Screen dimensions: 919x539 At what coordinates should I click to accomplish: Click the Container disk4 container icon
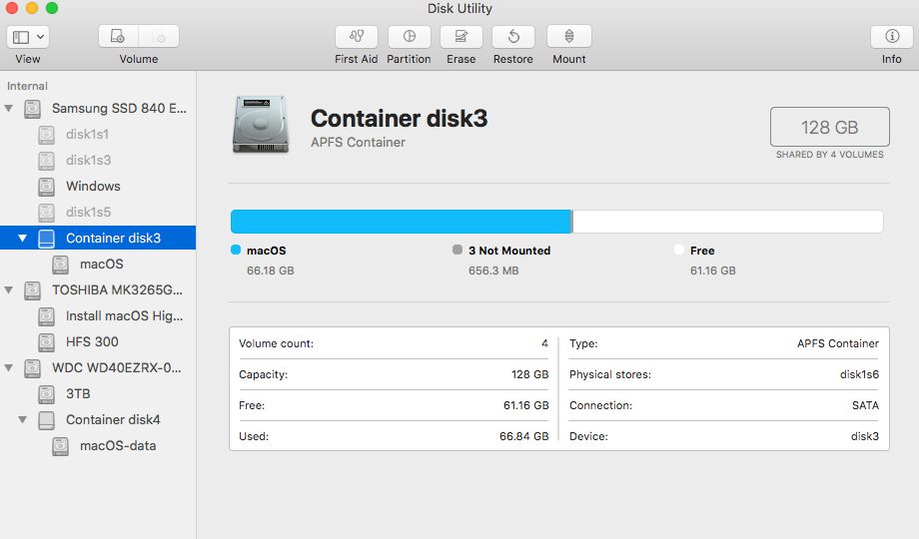coord(46,420)
